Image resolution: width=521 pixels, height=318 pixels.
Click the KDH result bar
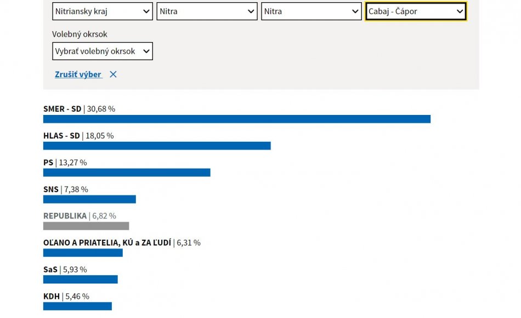tap(77, 307)
